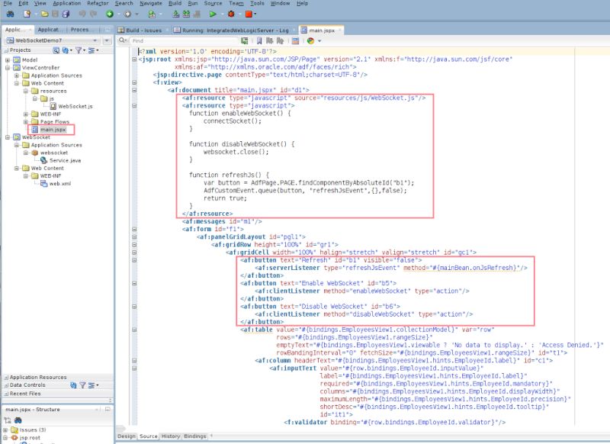Select Service.java in the project tree
Viewport: 610px width, 444px height.
coord(65,160)
